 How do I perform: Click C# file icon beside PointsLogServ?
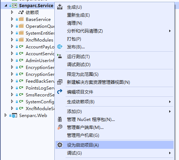21,88
